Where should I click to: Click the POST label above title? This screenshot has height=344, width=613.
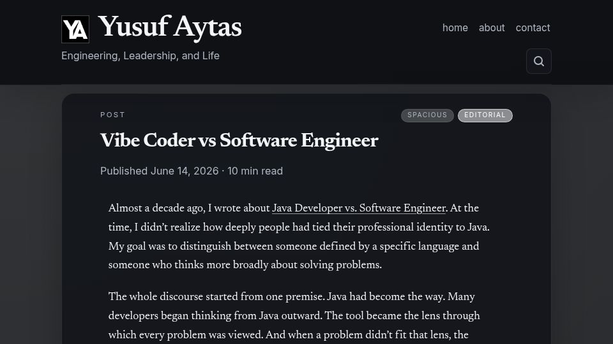coord(112,115)
